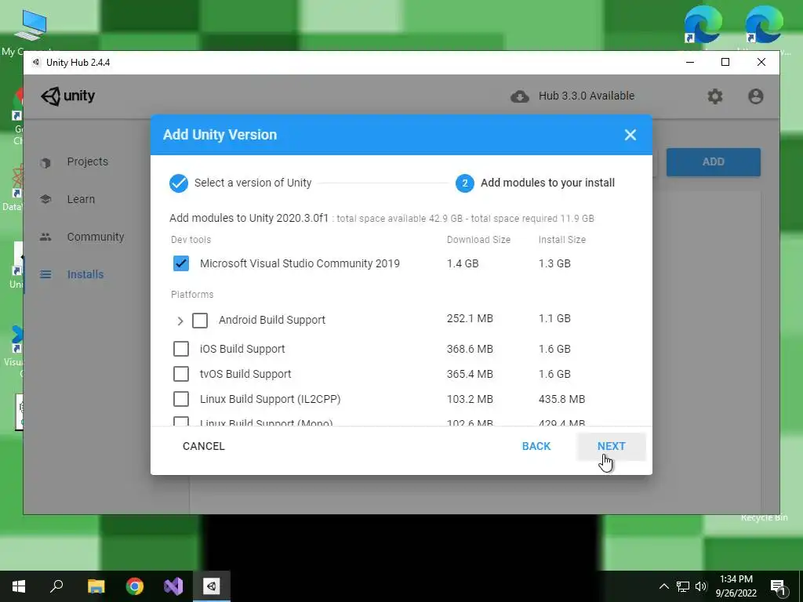Open the Projects section
The image size is (803, 602).
click(88, 161)
